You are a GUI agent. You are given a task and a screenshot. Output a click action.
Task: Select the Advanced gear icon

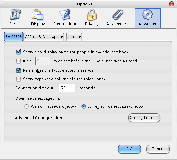pyautogui.click(x=147, y=15)
